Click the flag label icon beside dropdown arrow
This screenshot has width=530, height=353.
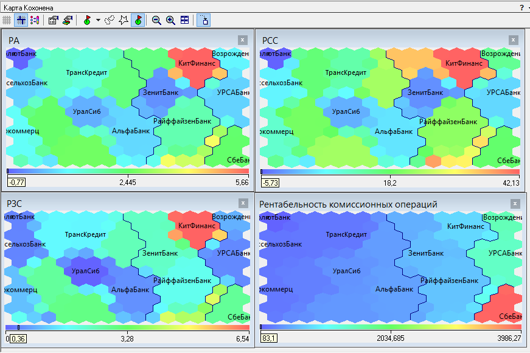87,20
